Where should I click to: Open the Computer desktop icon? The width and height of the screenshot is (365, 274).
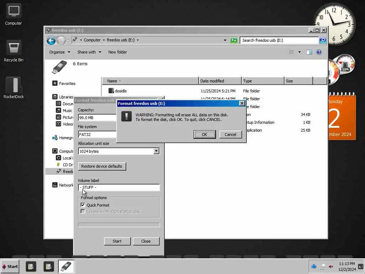[x=14, y=15]
